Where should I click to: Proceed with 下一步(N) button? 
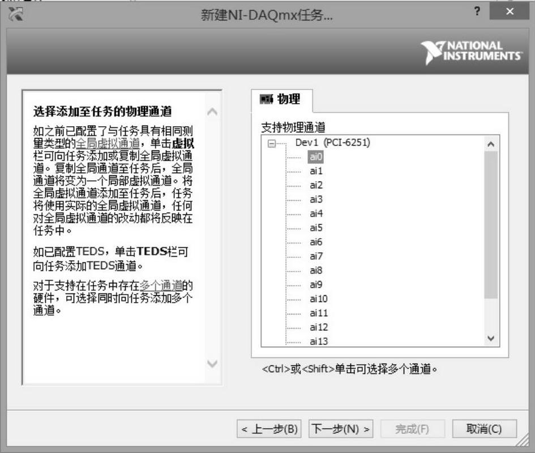(341, 429)
